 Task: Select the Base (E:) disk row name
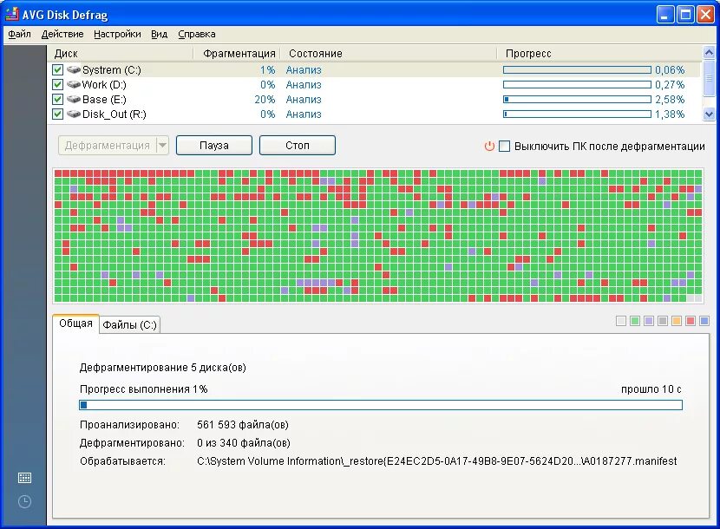[x=104, y=99]
